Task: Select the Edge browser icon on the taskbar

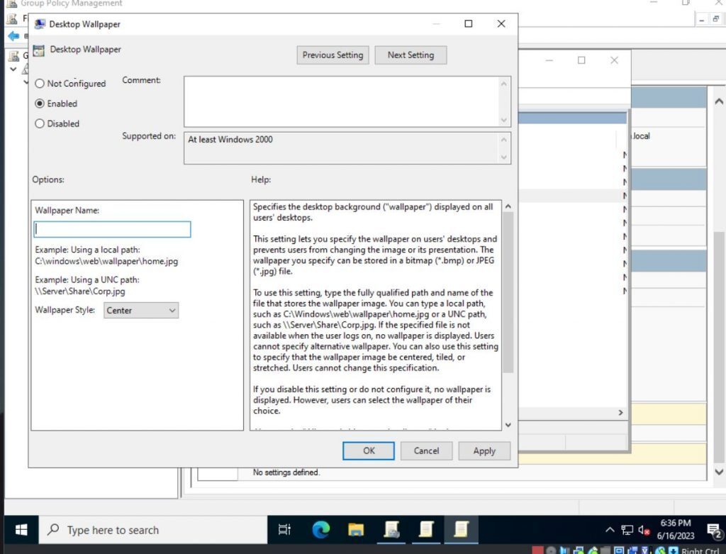Action: (320, 529)
